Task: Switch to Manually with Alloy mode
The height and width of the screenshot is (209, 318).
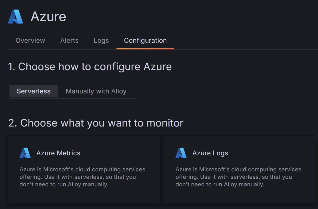Action: coord(96,91)
